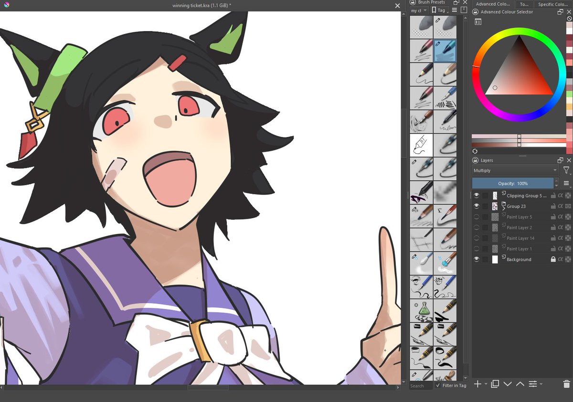This screenshot has height=402, width=573.
Task: Click the layer Opacity slider
Action: tap(513, 183)
